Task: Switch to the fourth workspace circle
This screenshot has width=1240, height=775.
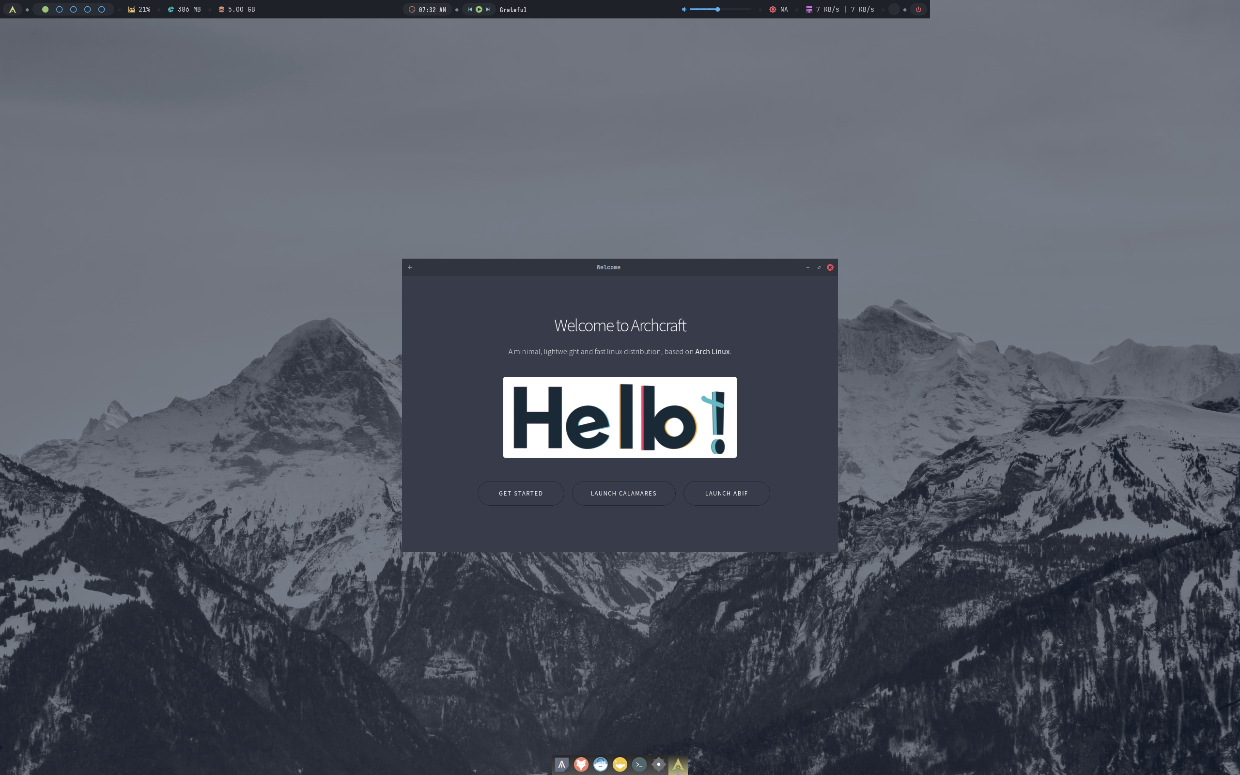Action: 88,9
